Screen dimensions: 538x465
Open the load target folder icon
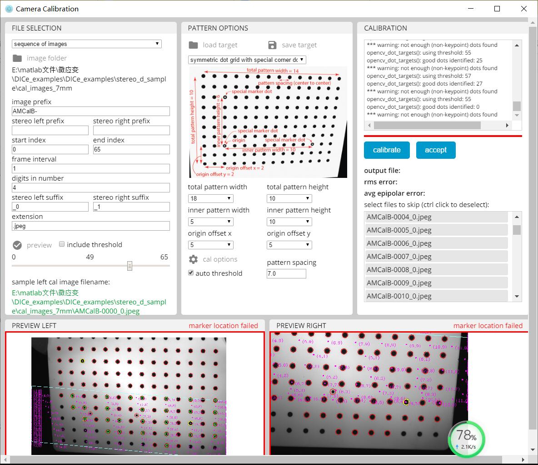pyautogui.click(x=193, y=45)
